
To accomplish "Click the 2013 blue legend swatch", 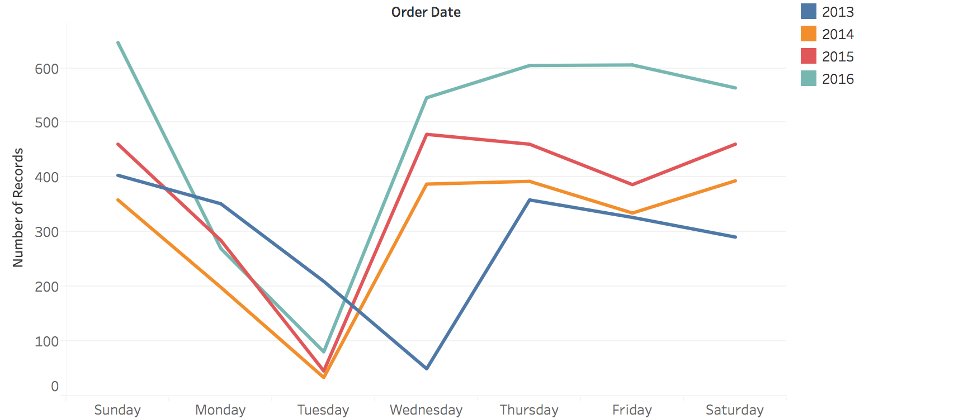I will (808, 12).
